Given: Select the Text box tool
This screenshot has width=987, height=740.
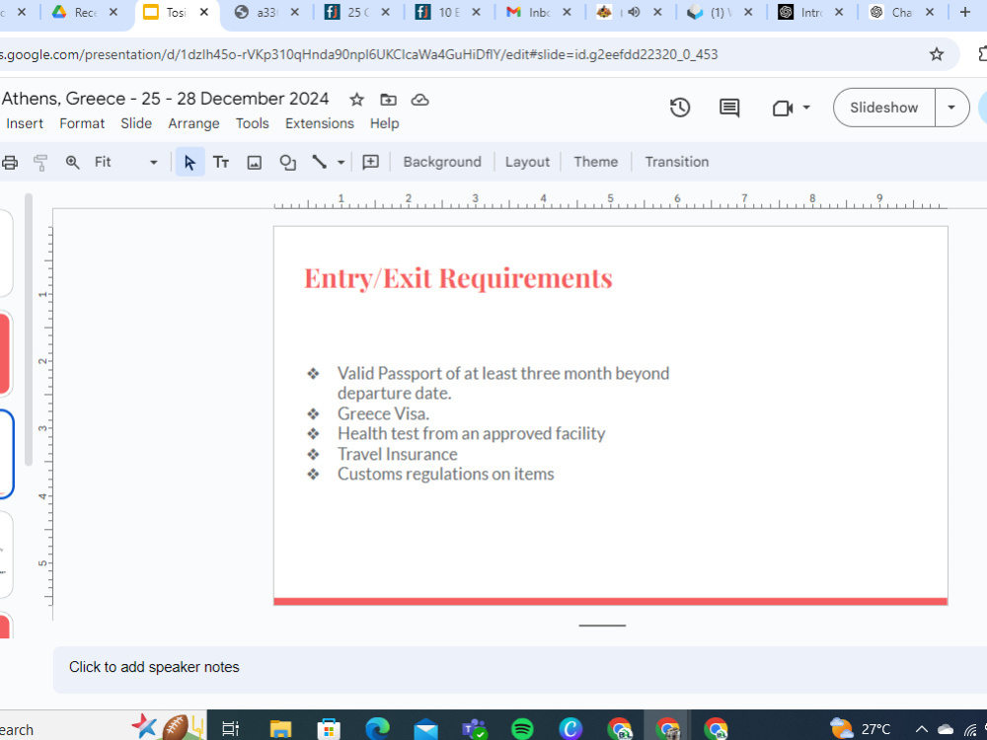Looking at the screenshot, I should point(221,163).
